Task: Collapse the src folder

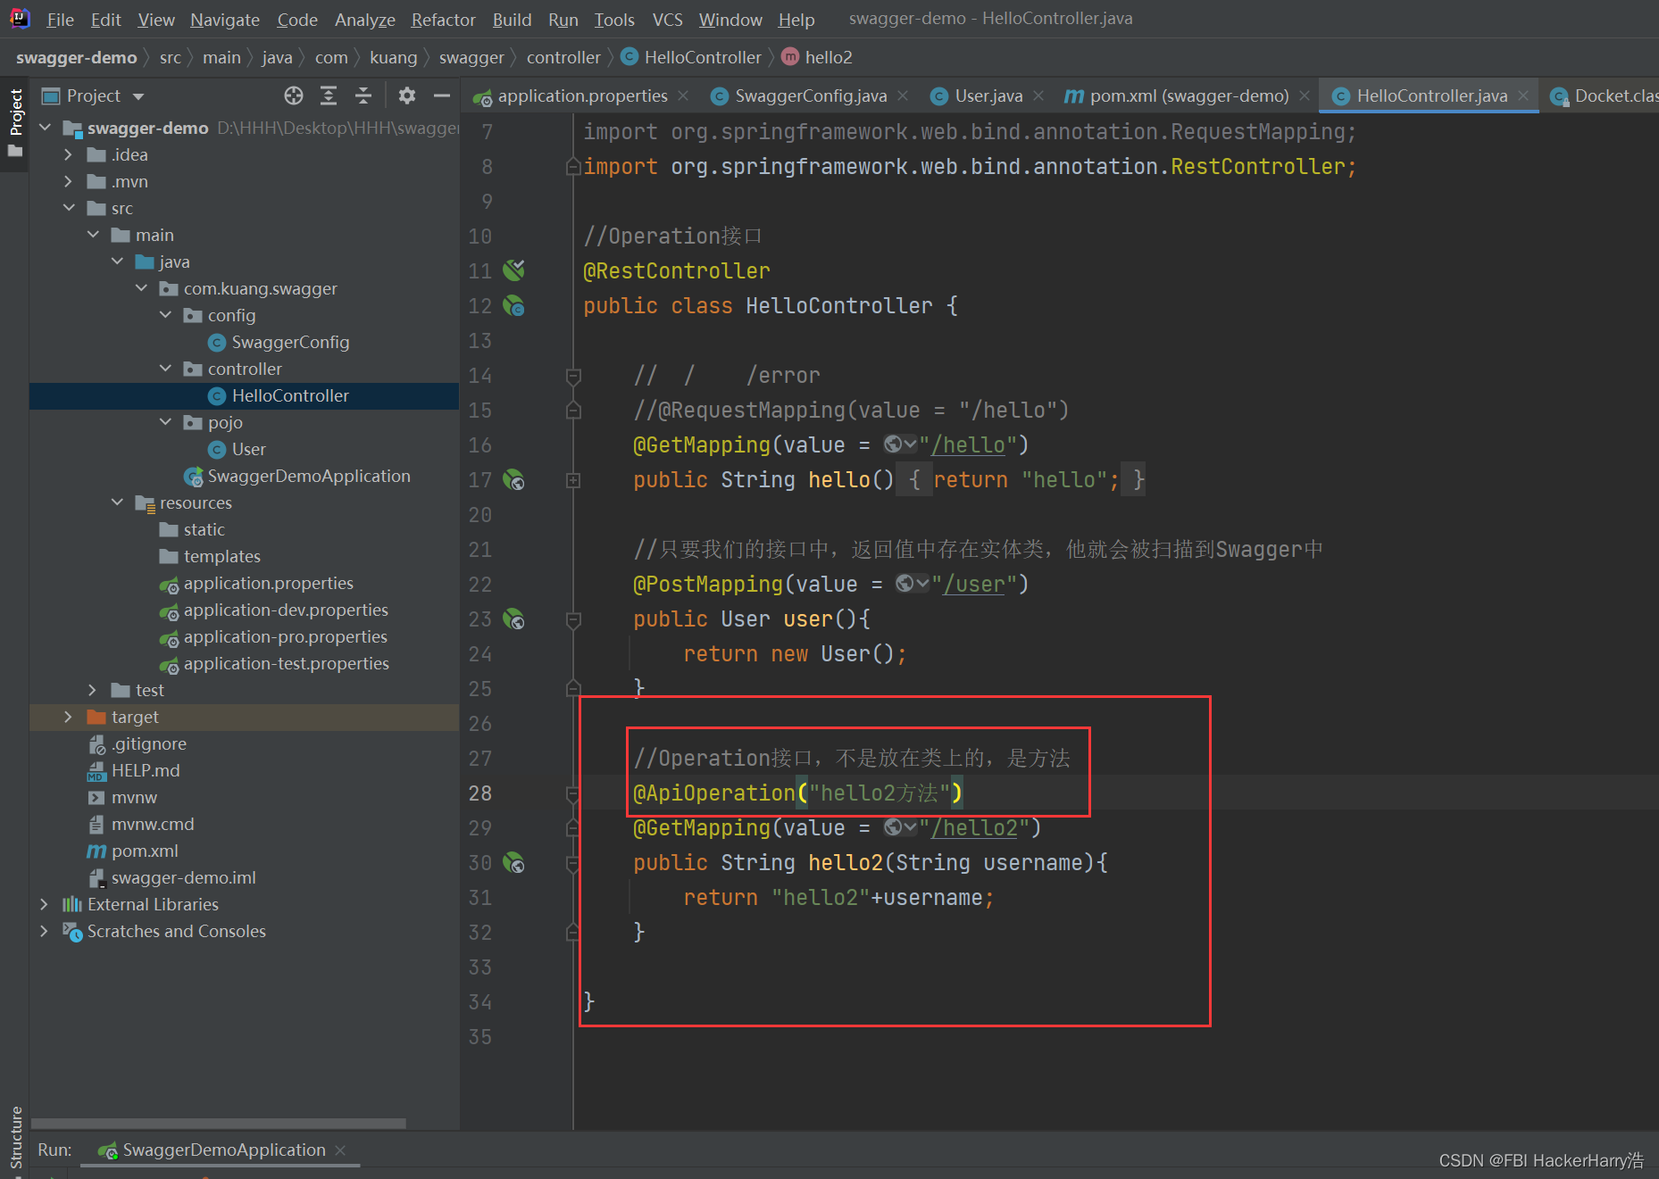Action: pos(69,209)
